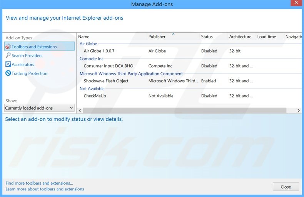
Task: Click the horizontal scrollbar left arrow
Action: 80,110
